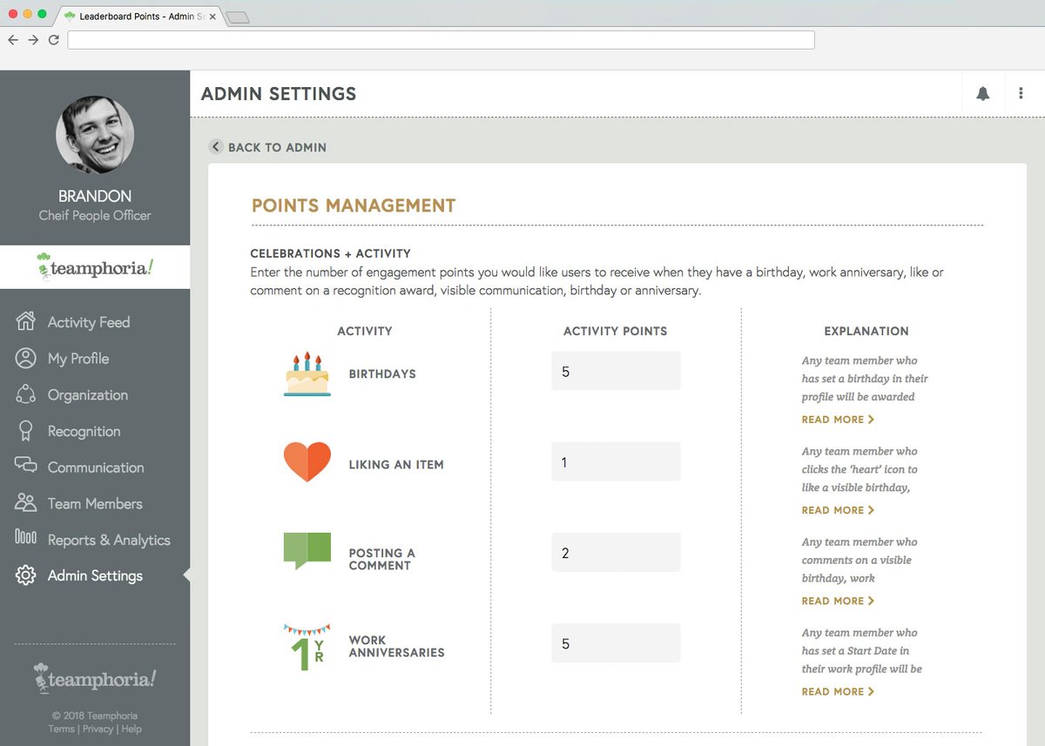Click the Back to Admin link
Image resolution: width=1045 pixels, height=746 pixels.
(x=277, y=147)
